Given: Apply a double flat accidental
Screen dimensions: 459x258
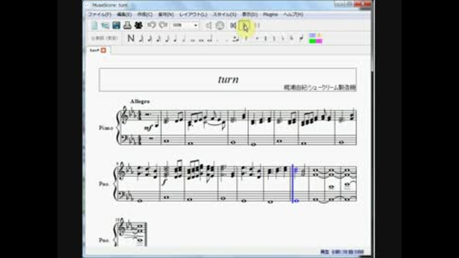Looking at the screenshot, I should coord(291,38).
